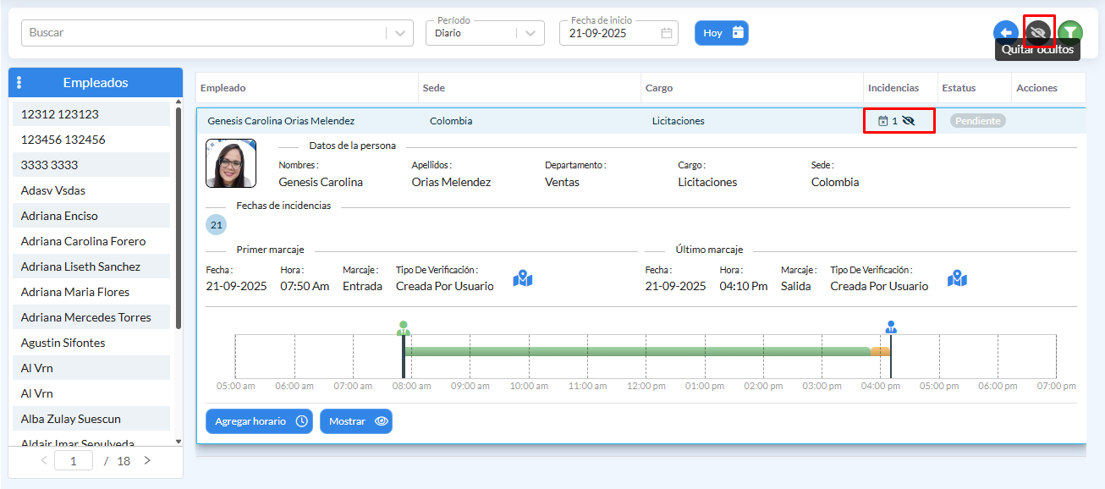This screenshot has width=1105, height=489.
Task: Click the green filter funnel icon
Action: [1070, 33]
